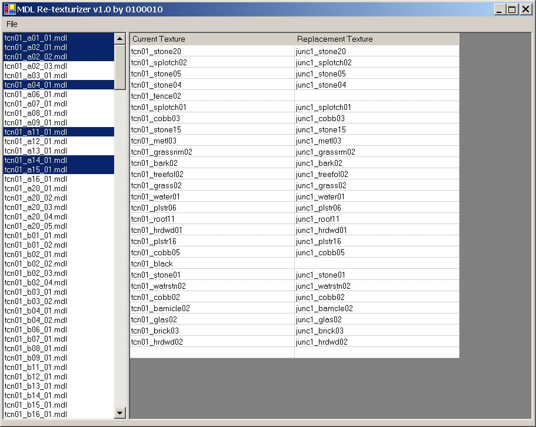Maximize the MDL Re-texturizer window
Image resolution: width=536 pixels, height=427 pixels.
coord(512,9)
